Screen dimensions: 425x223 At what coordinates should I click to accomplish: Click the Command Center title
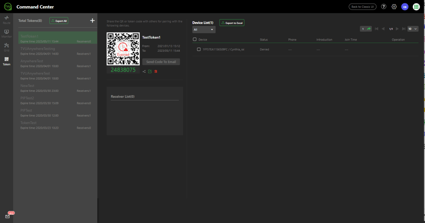[x=35, y=7]
